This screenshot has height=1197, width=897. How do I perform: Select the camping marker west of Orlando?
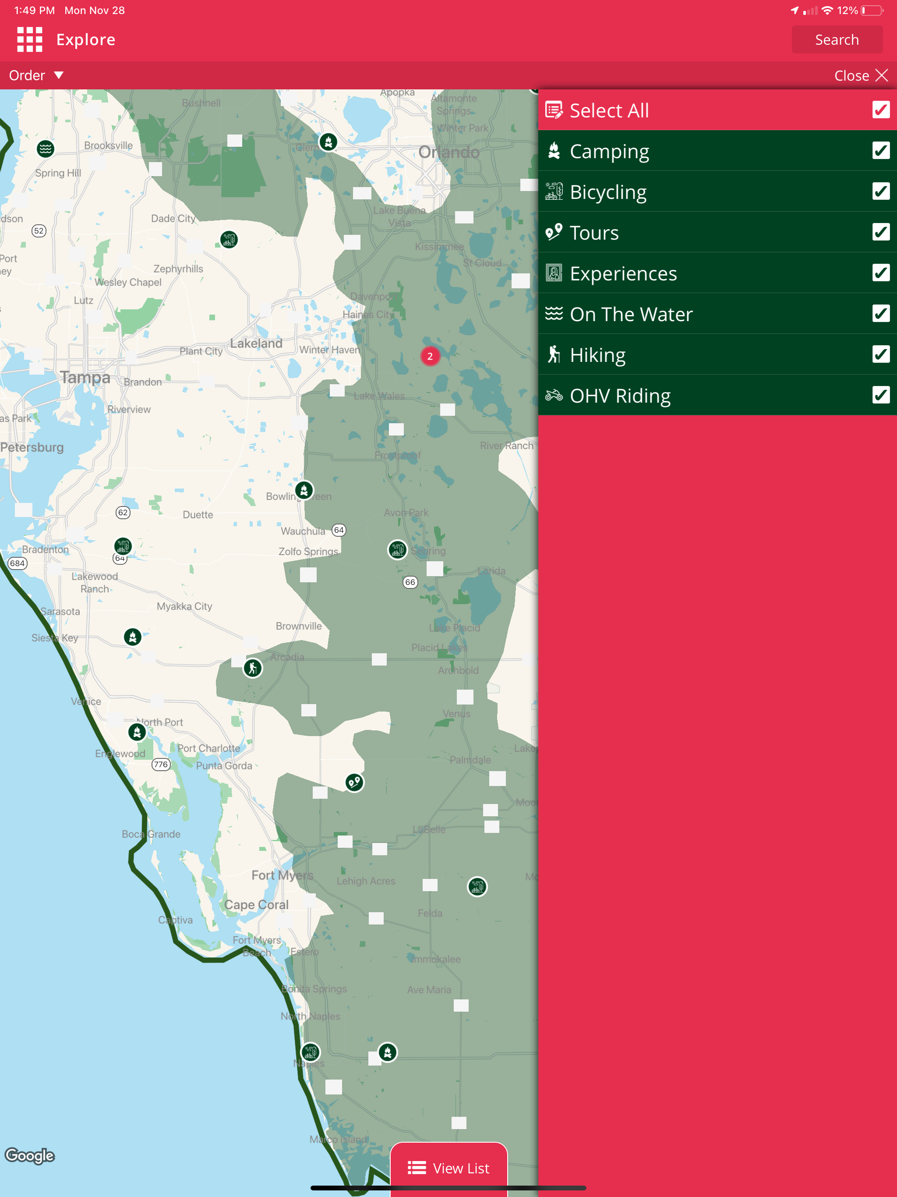(328, 142)
